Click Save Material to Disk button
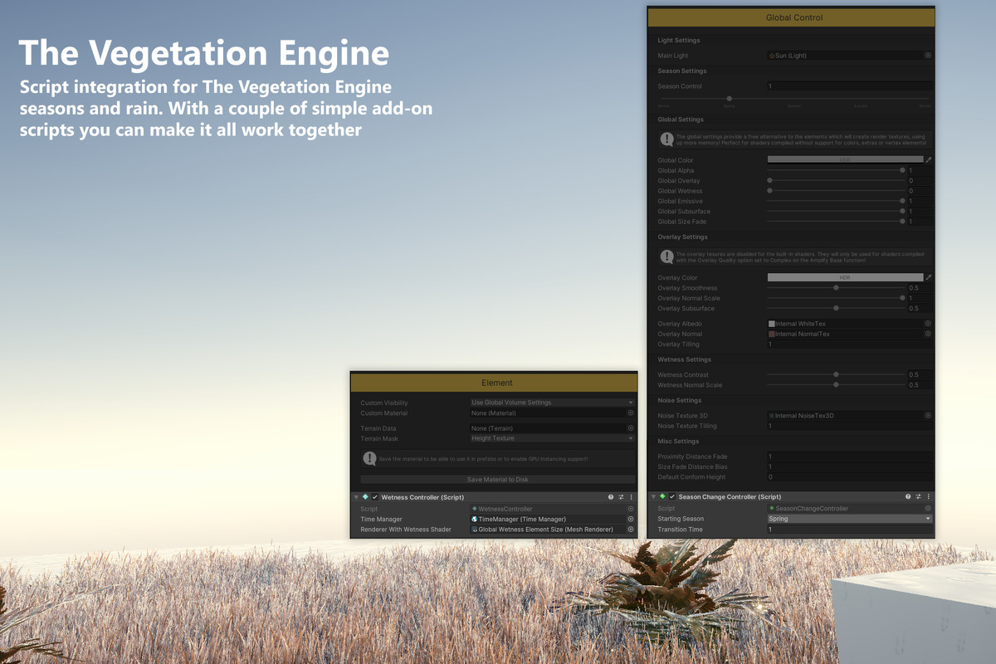996x664 pixels. (497, 480)
